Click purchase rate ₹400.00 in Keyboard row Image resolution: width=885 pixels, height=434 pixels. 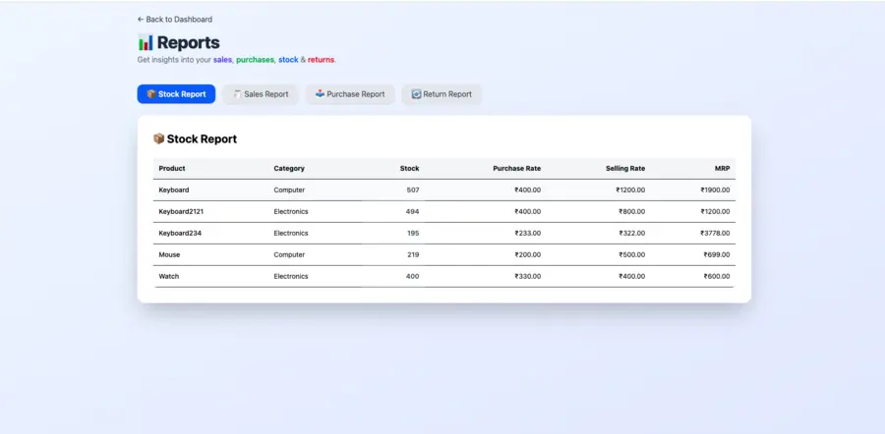tap(528, 190)
